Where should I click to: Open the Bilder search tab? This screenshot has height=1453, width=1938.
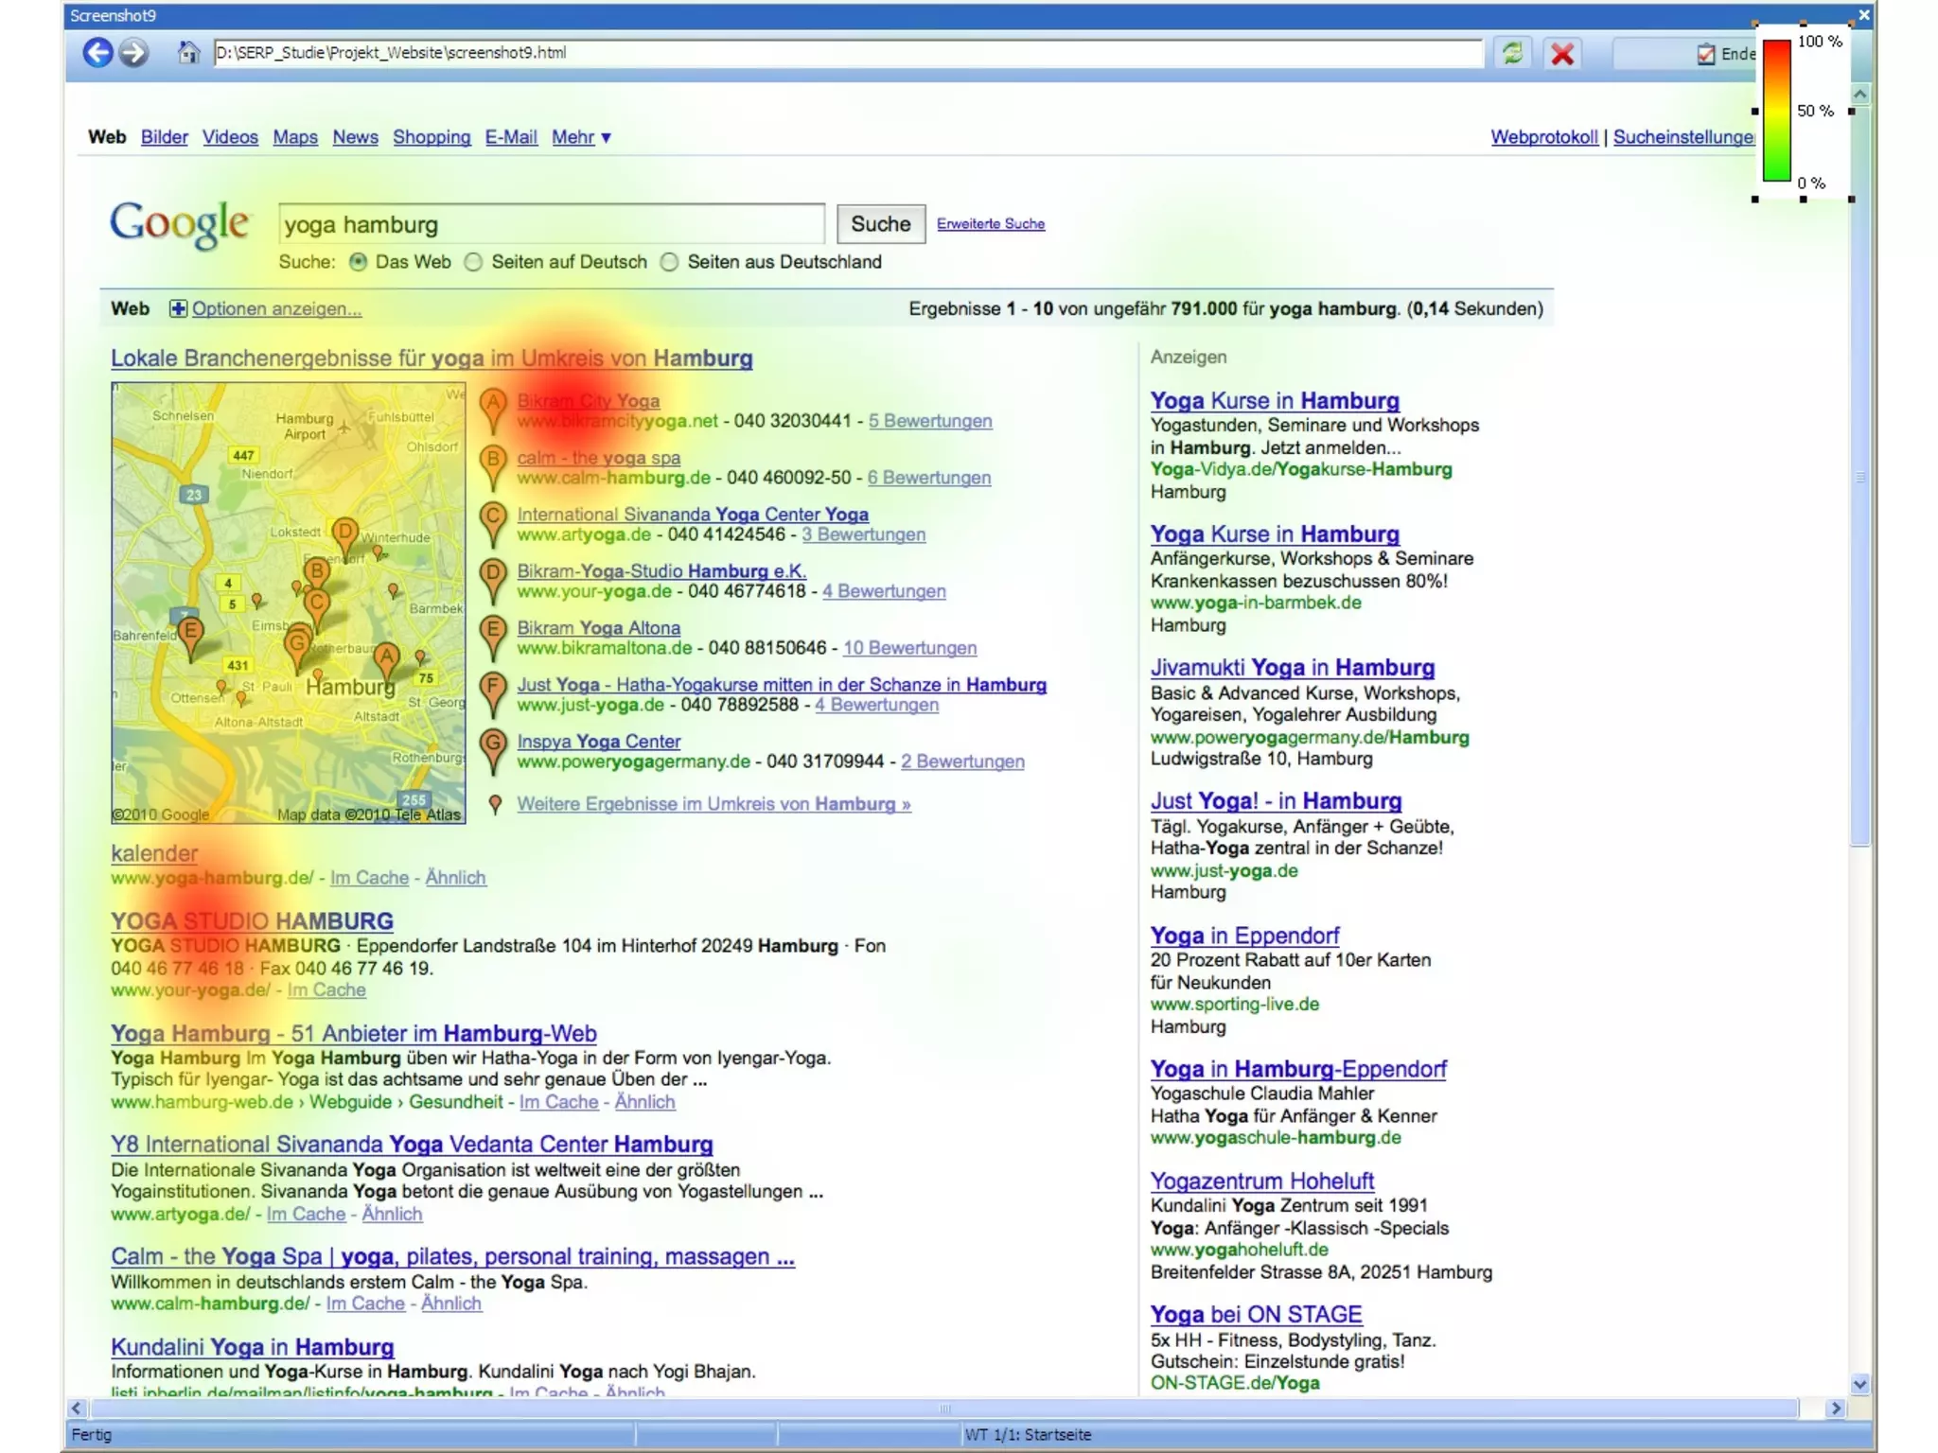pyautogui.click(x=164, y=137)
